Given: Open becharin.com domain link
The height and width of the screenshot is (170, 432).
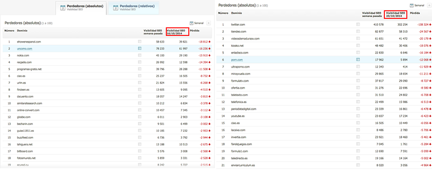Looking at the screenshot, I should coord(25,124).
